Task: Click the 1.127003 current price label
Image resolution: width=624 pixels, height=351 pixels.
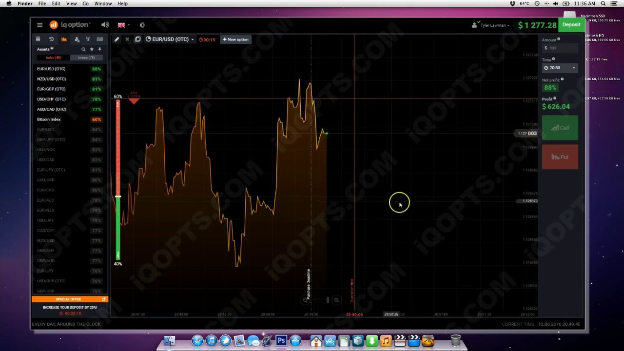Action: point(527,134)
